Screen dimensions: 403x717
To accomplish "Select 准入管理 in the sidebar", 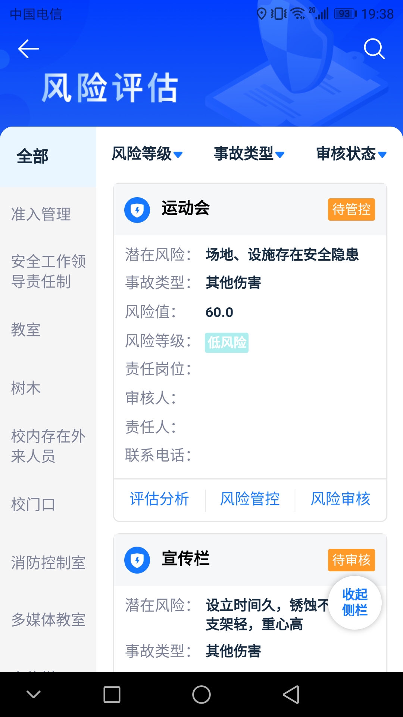I will pyautogui.click(x=41, y=214).
